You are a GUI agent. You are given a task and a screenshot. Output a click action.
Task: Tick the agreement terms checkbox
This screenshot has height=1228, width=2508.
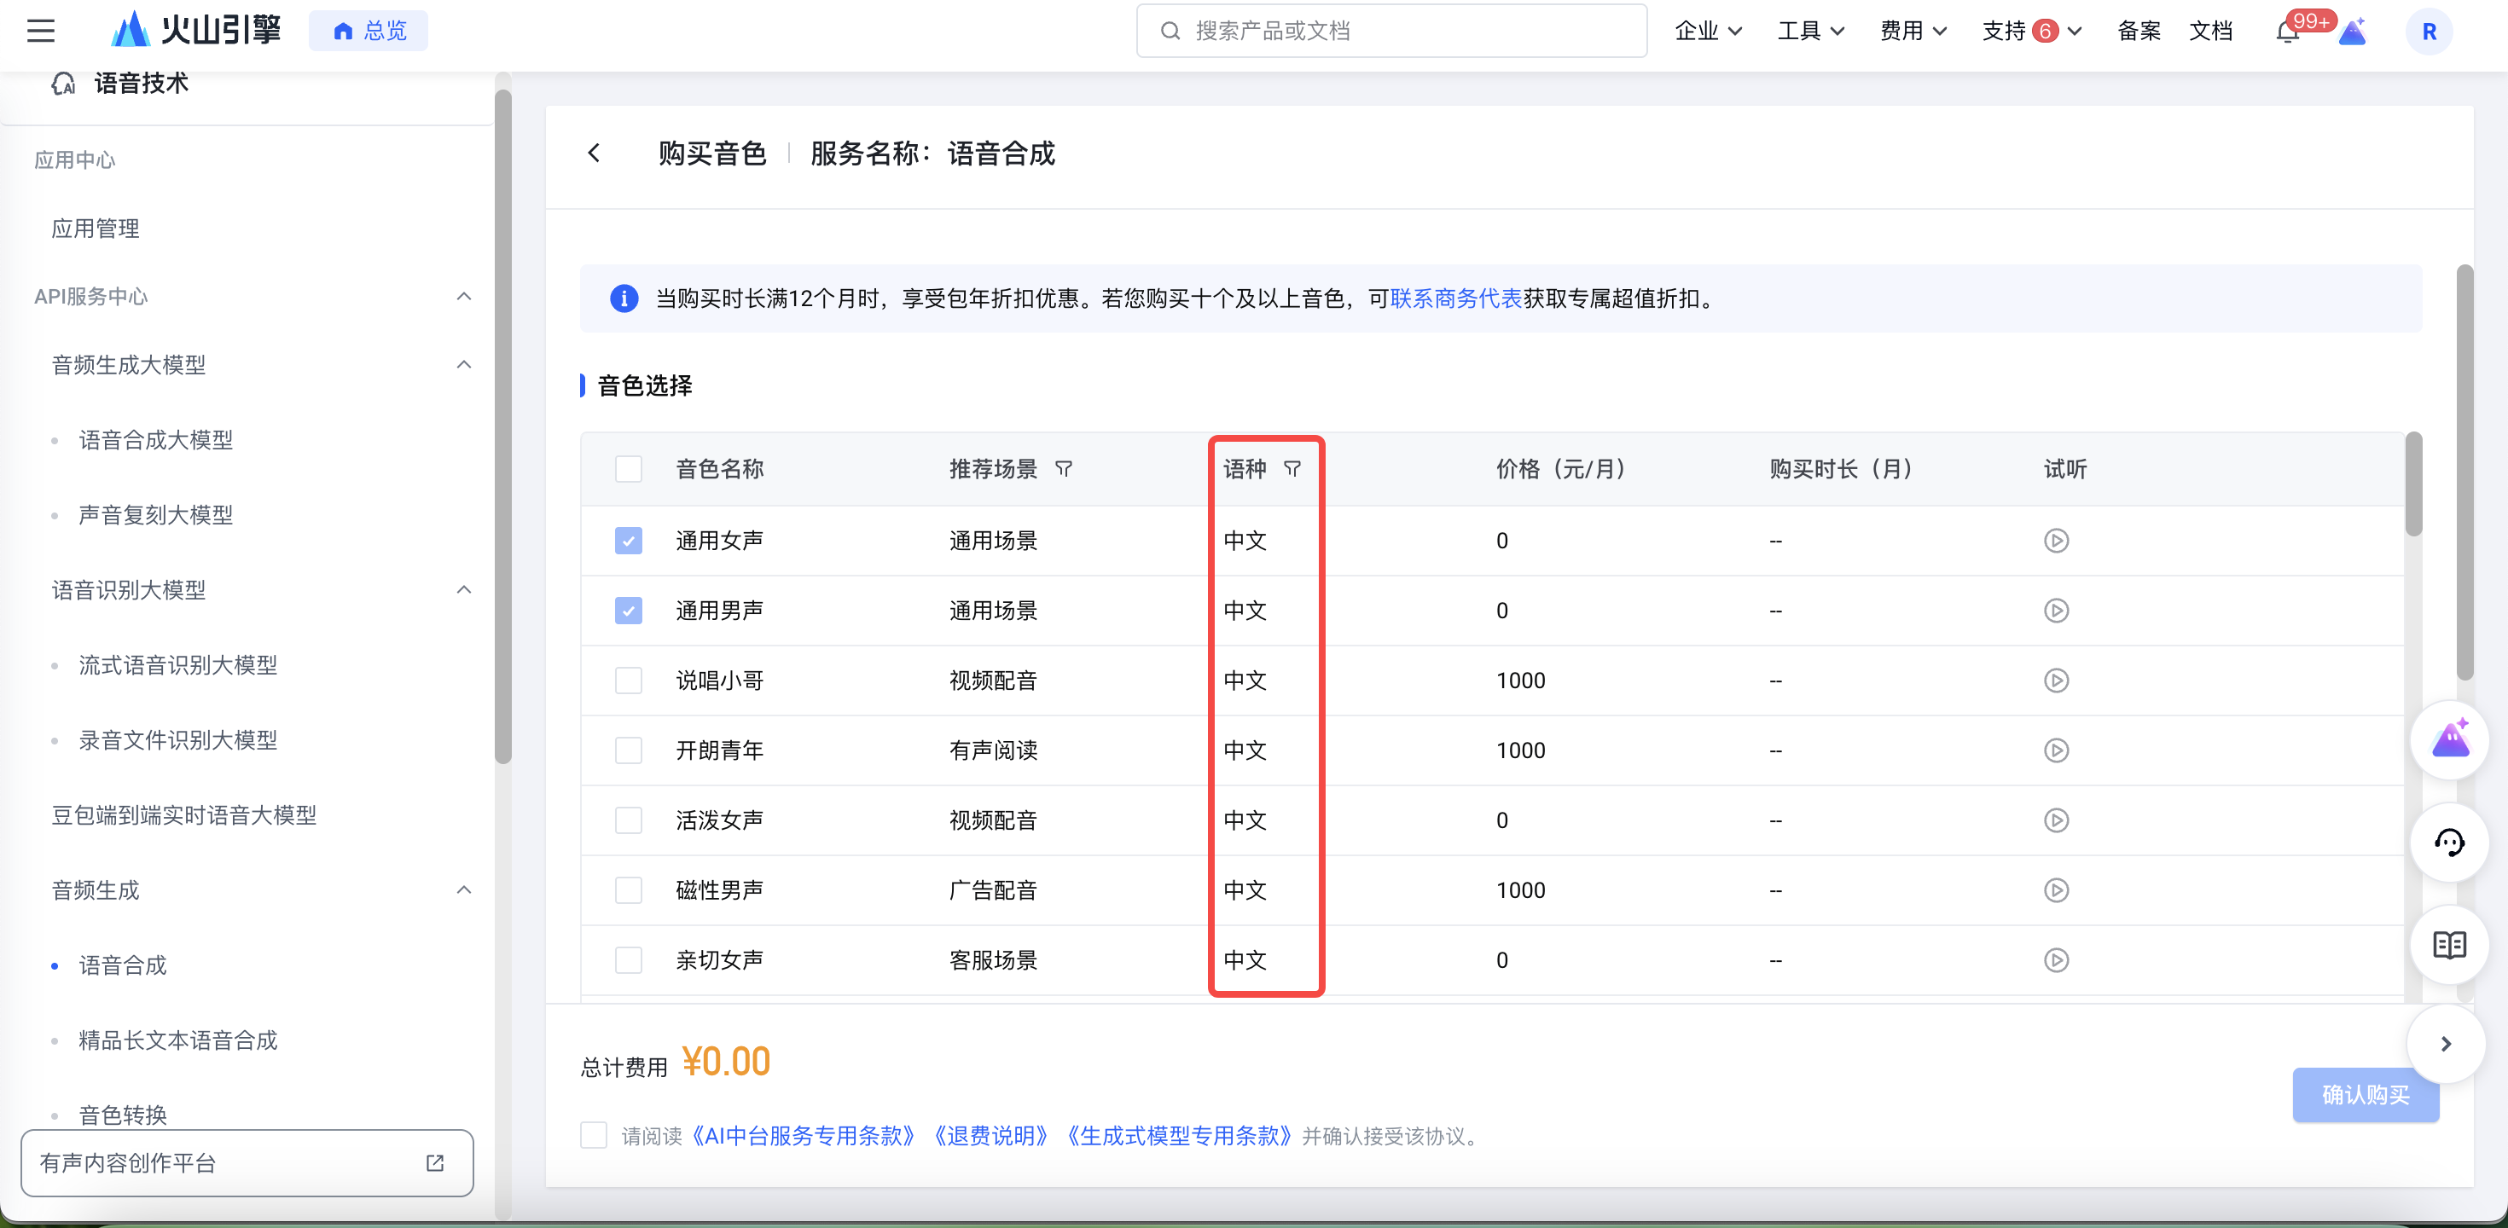tap(594, 1136)
